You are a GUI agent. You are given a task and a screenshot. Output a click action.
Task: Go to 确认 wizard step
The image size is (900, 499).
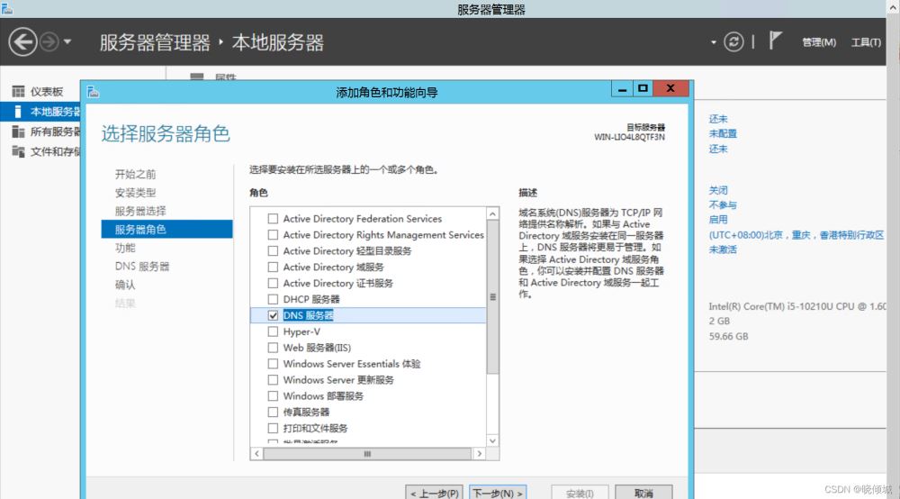pyautogui.click(x=125, y=285)
